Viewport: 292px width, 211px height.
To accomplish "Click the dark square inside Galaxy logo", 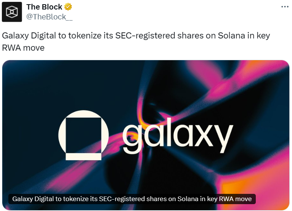I will [83, 133].
